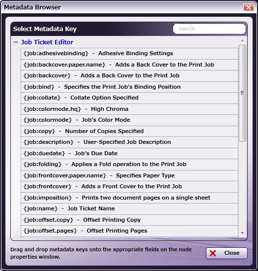The width and height of the screenshot is (258, 271).
Task: Select the {job:backcover} key row
Action: point(129,76)
